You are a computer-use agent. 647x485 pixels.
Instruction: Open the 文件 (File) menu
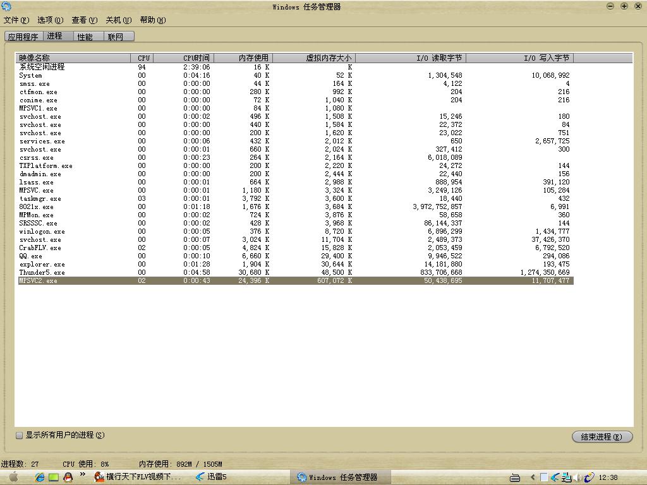click(x=16, y=20)
